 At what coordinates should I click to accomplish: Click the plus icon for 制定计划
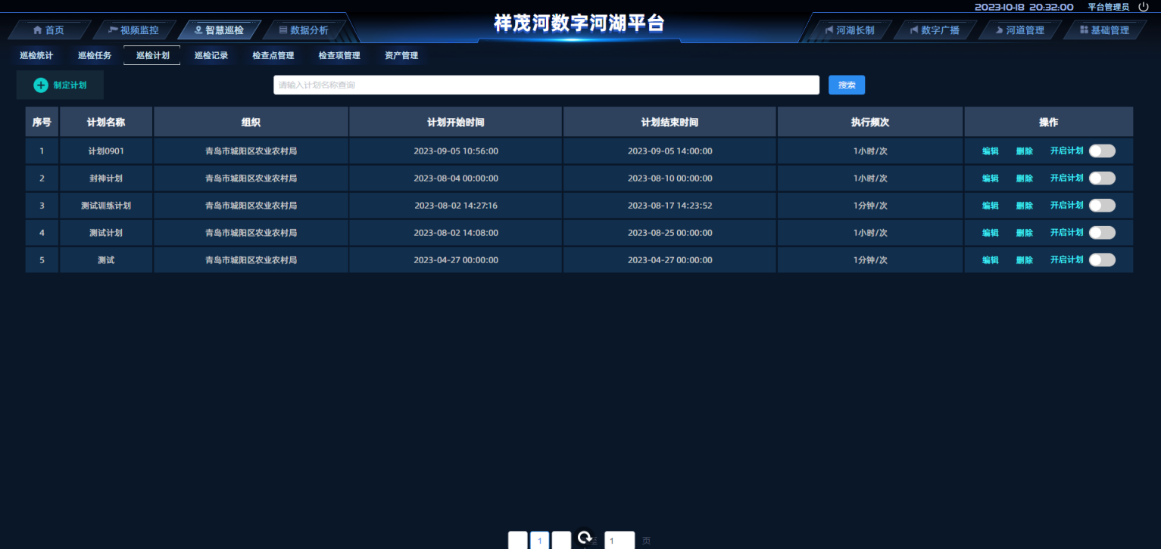click(x=41, y=85)
